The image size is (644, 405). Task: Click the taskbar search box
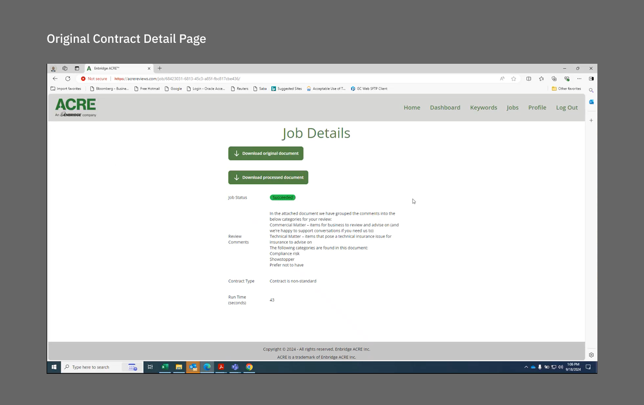point(102,367)
